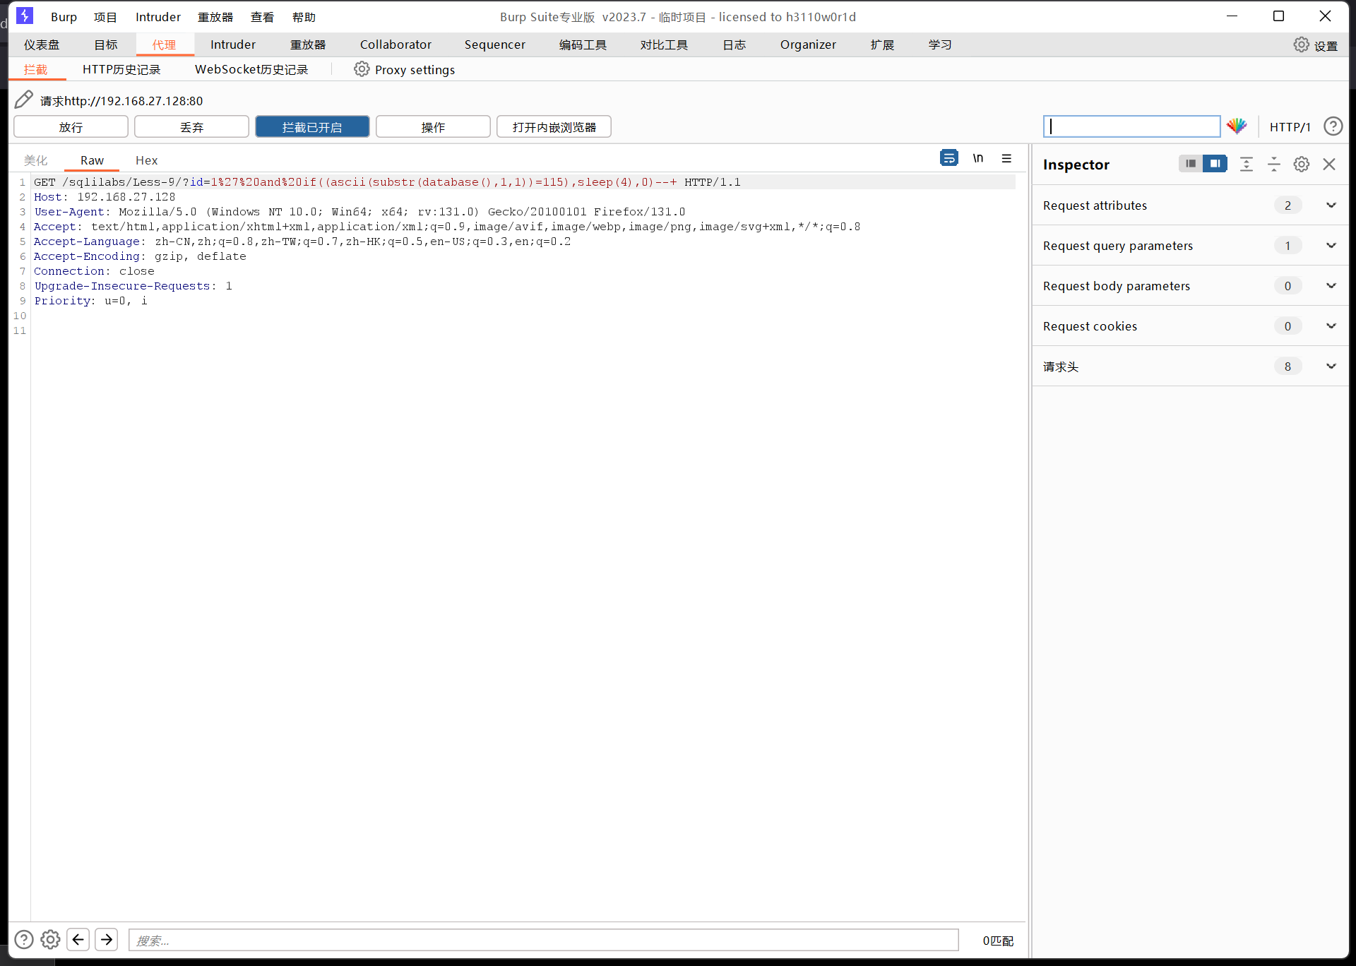Expand Request attributes section
The width and height of the screenshot is (1356, 966).
1331,205
